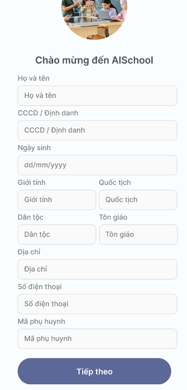Click the Ngày sinh label text
Viewport: 187px width, 390px height.
click(34, 148)
